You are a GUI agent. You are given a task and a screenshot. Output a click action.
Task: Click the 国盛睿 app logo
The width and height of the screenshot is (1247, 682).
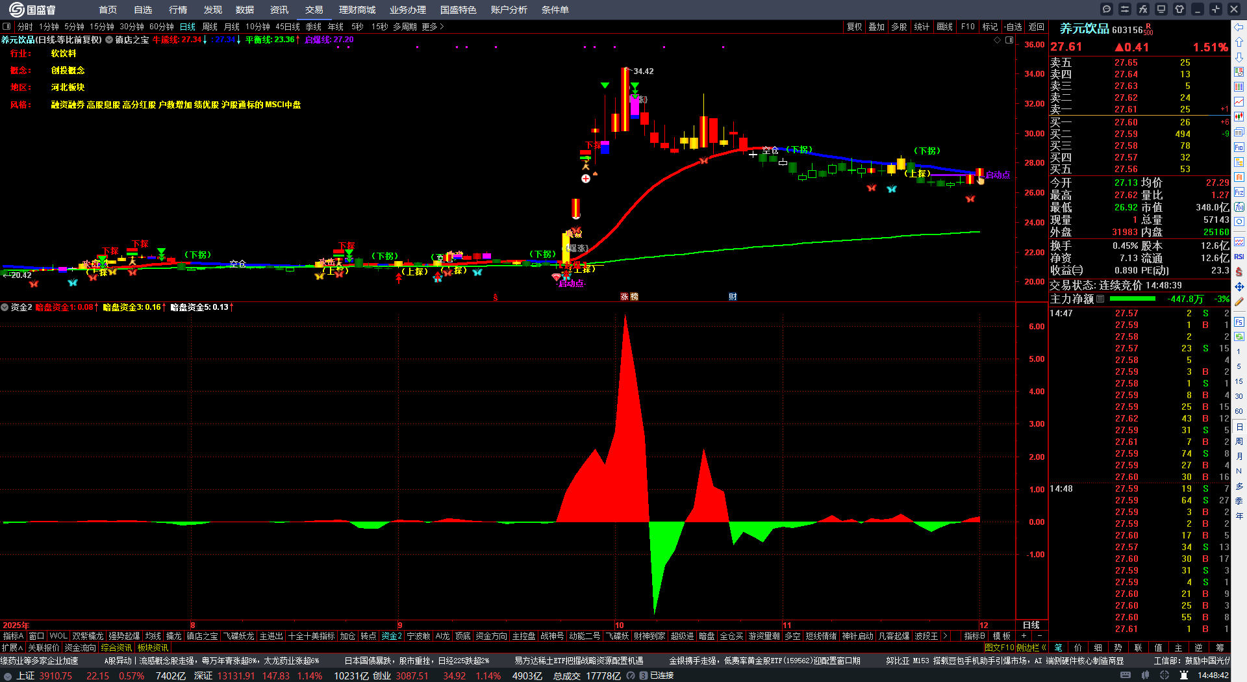32,10
